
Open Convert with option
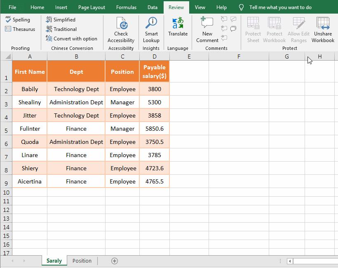[72, 39]
